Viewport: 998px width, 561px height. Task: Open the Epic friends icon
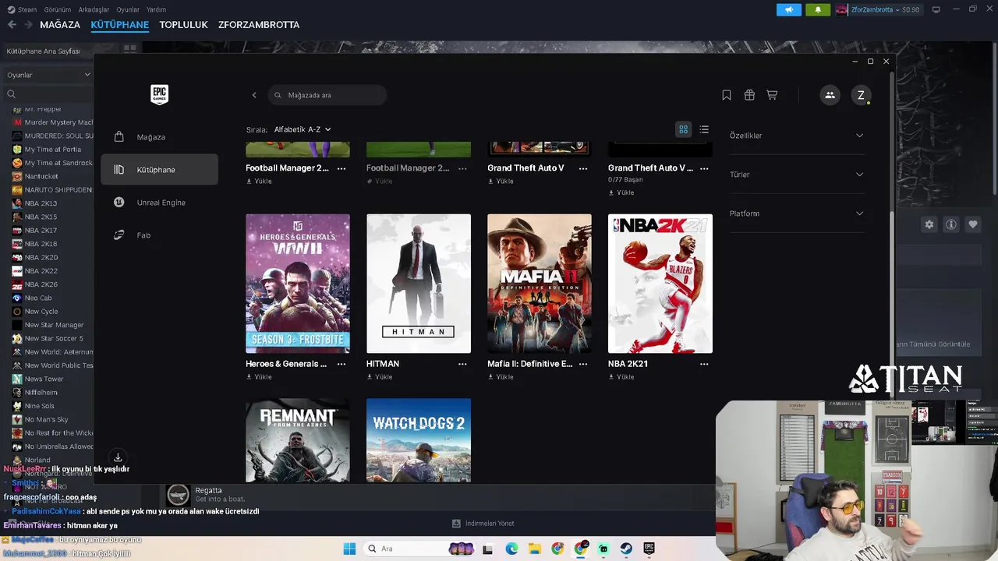[x=830, y=95]
